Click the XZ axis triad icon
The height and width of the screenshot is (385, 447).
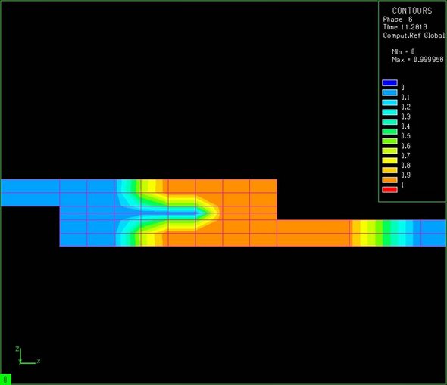click(x=27, y=356)
